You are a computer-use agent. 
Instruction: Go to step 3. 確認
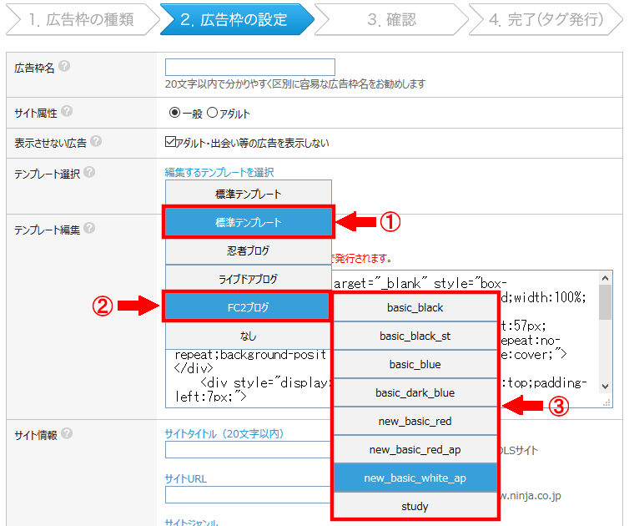click(391, 19)
